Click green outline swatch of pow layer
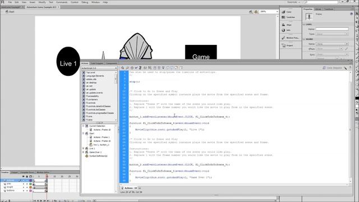The image size is (359, 202). click(30, 183)
